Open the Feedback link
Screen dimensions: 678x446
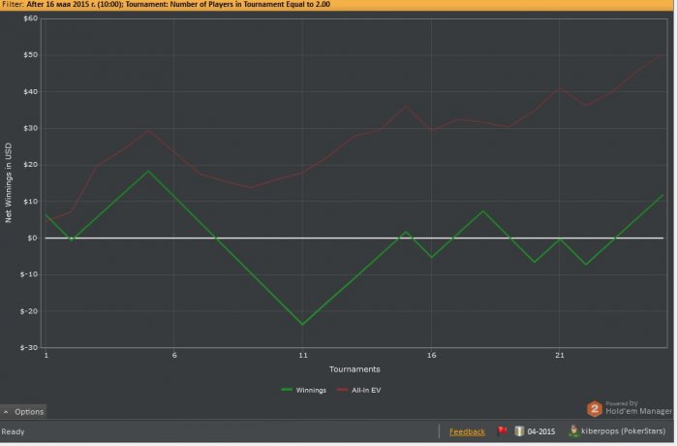tap(467, 431)
